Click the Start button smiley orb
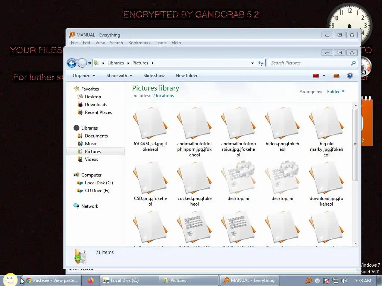Image resolution: width=382 pixels, height=286 pixels. tap(10, 280)
